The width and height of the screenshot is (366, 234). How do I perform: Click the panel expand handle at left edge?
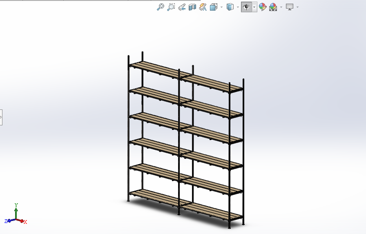click(1, 117)
